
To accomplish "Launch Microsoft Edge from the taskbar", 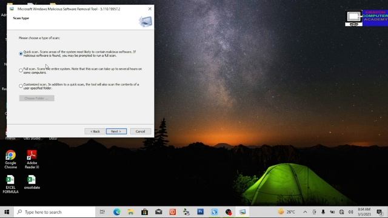I will click(116, 212).
